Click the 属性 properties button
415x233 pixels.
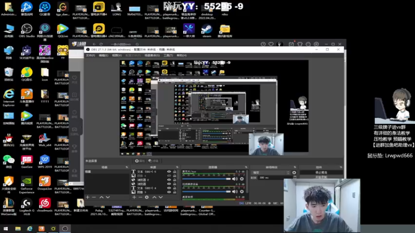click(140, 161)
